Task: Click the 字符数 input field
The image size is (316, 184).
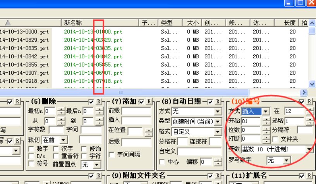Action: coord(56,130)
